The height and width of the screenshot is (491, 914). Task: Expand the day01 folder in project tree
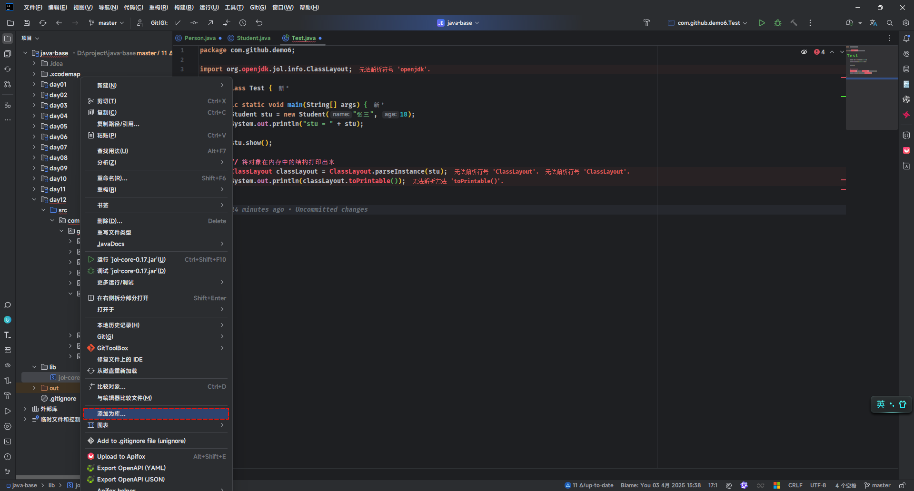[34, 85]
